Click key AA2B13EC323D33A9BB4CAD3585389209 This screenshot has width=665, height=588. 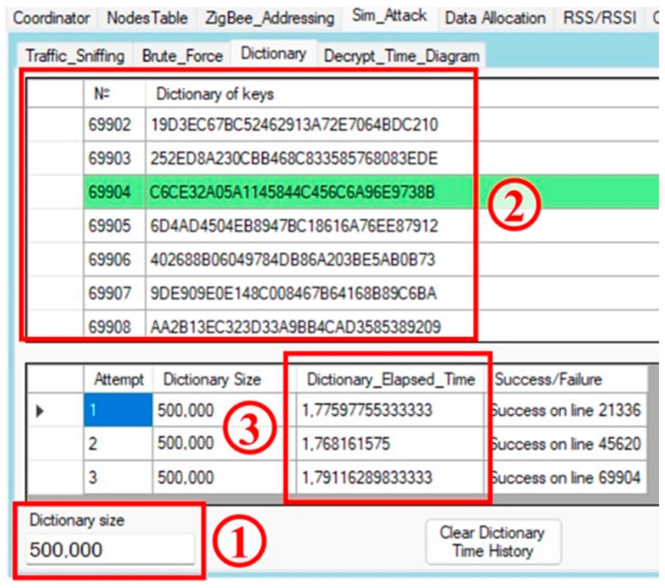pyautogui.click(x=295, y=326)
